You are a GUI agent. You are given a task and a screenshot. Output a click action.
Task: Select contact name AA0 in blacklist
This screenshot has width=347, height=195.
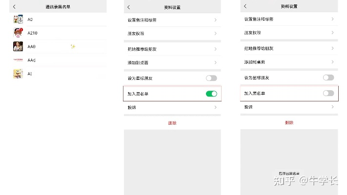tap(31, 47)
